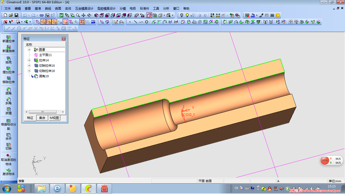Viewport: 345px width, 194px height.
Task: Toggle the wireframe display mode icon
Action: pyautogui.click(x=155, y=15)
